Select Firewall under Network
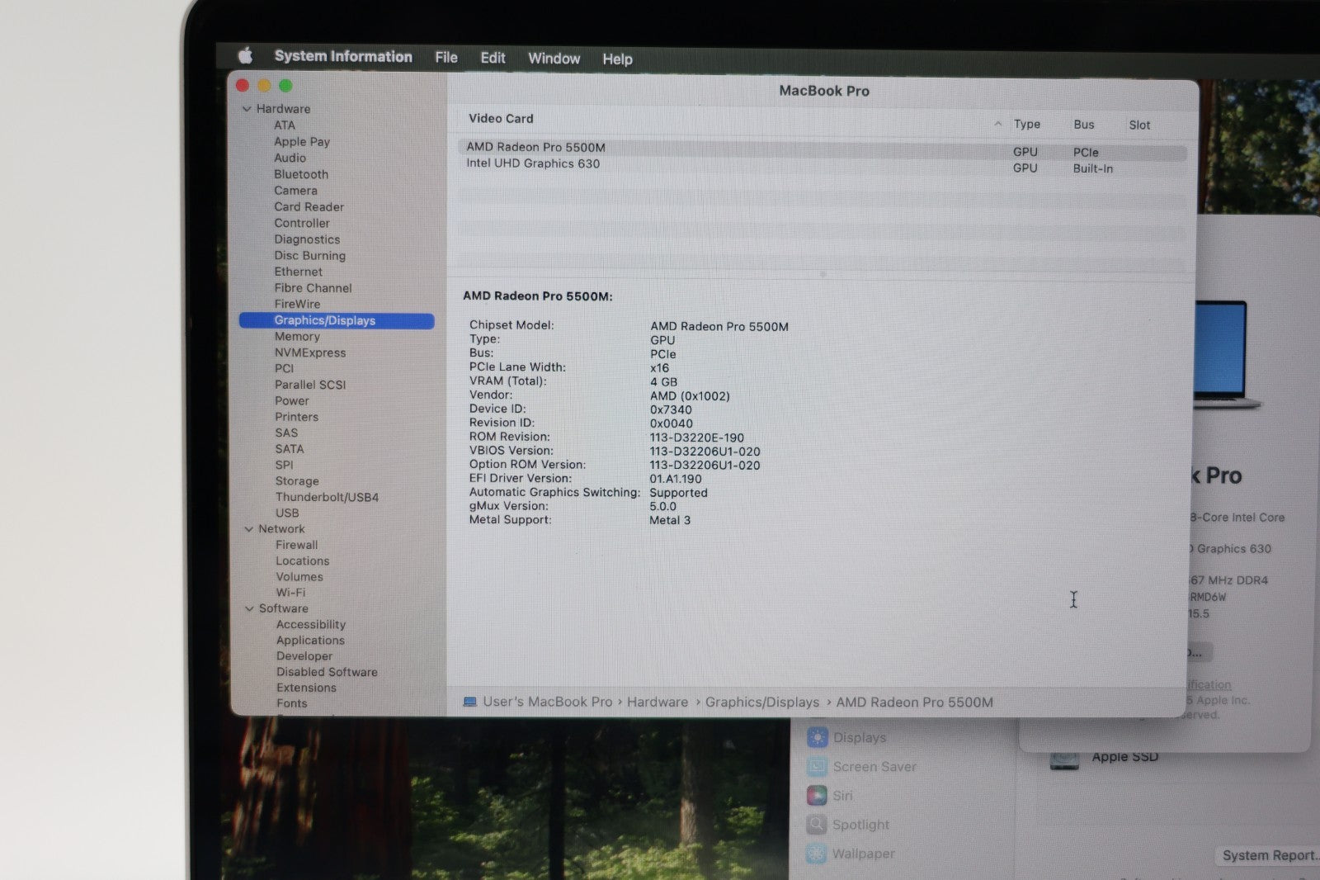Viewport: 1320px width, 880px height. 297,545
